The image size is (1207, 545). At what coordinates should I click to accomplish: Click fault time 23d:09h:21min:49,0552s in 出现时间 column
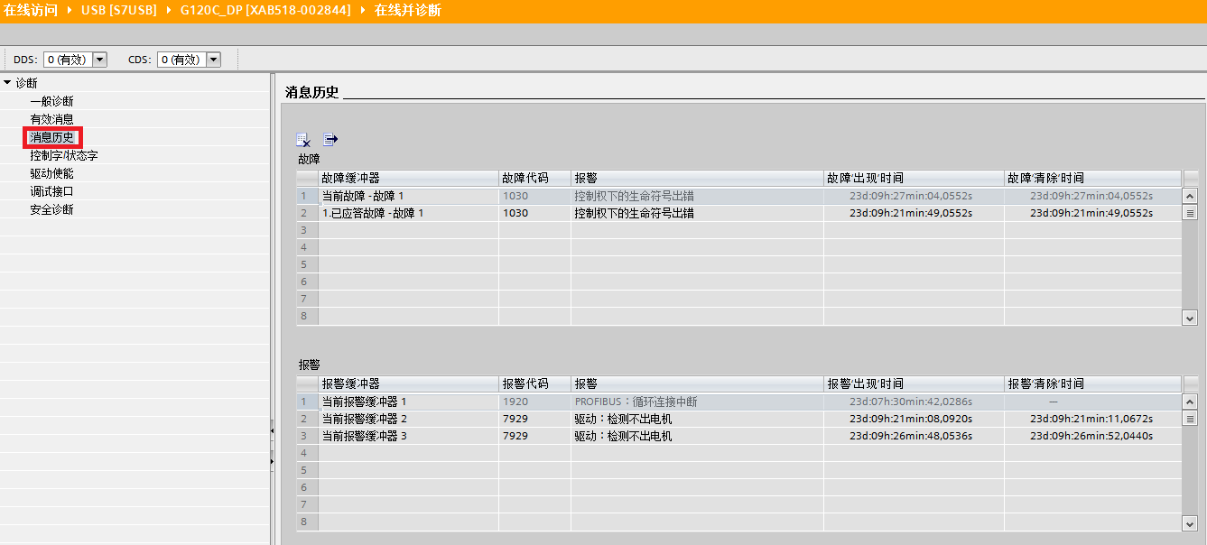911,213
